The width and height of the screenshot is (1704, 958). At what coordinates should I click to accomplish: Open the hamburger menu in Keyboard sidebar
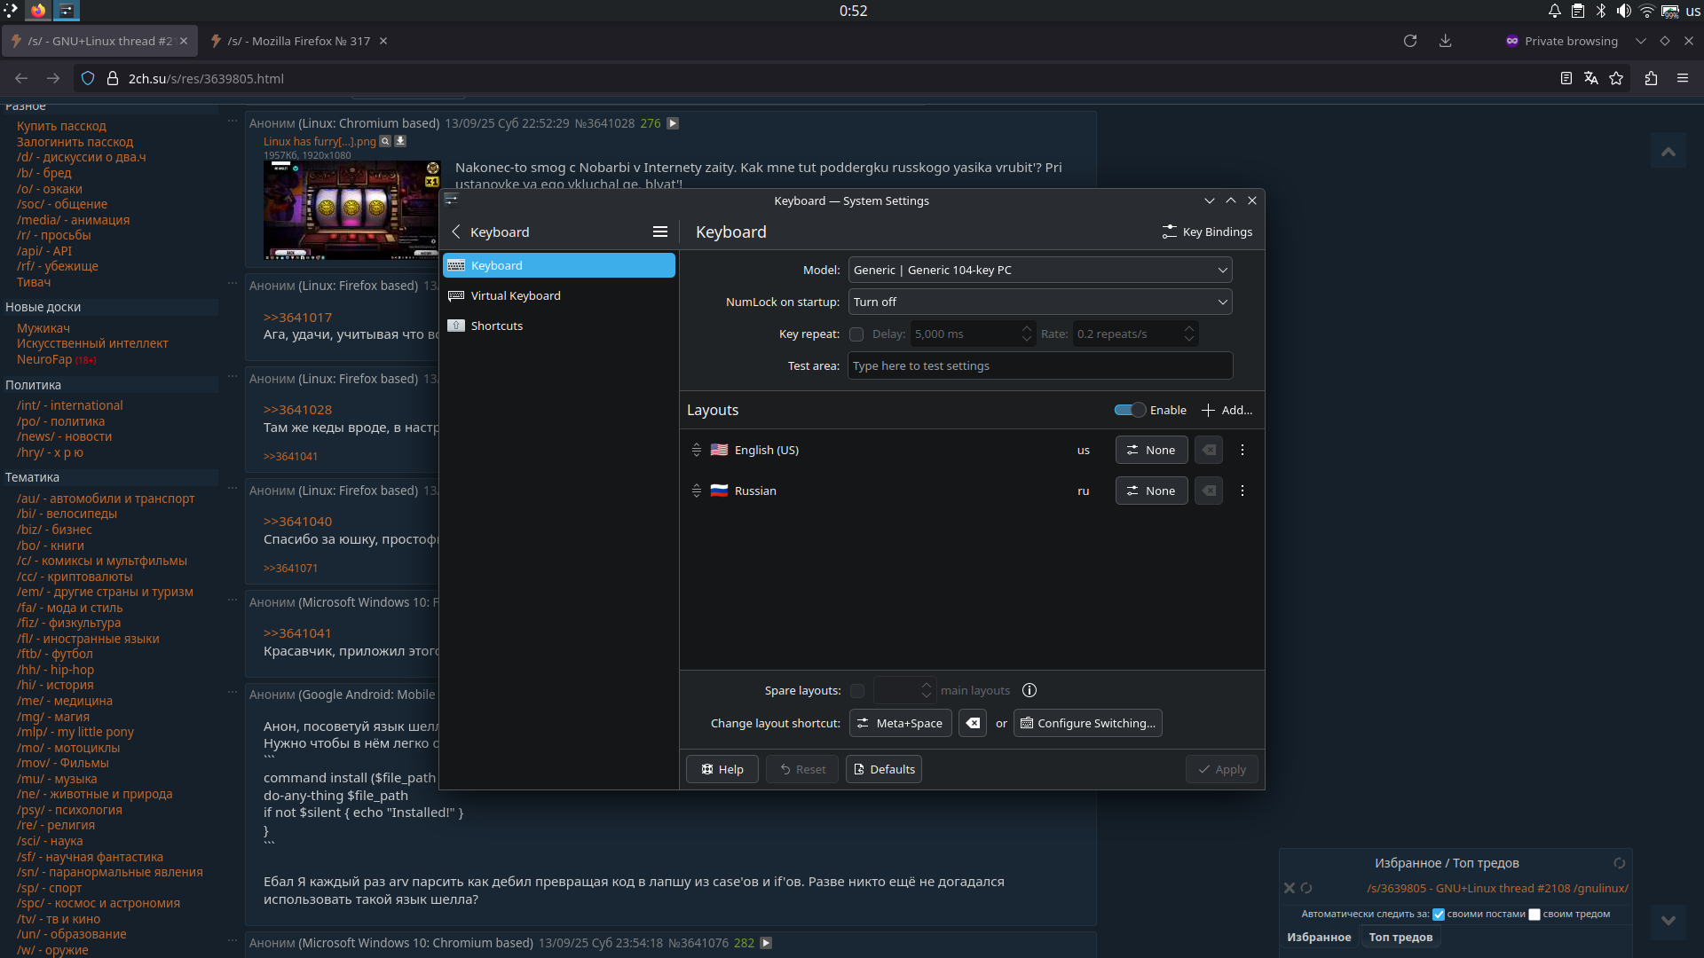click(x=659, y=232)
